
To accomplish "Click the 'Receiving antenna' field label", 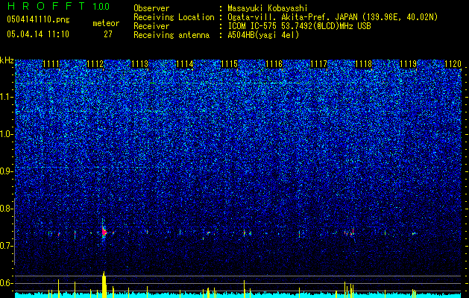I will pos(171,35).
